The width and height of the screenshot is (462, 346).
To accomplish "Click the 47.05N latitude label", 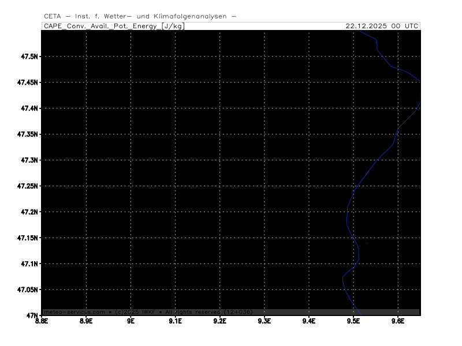I will point(27,290).
